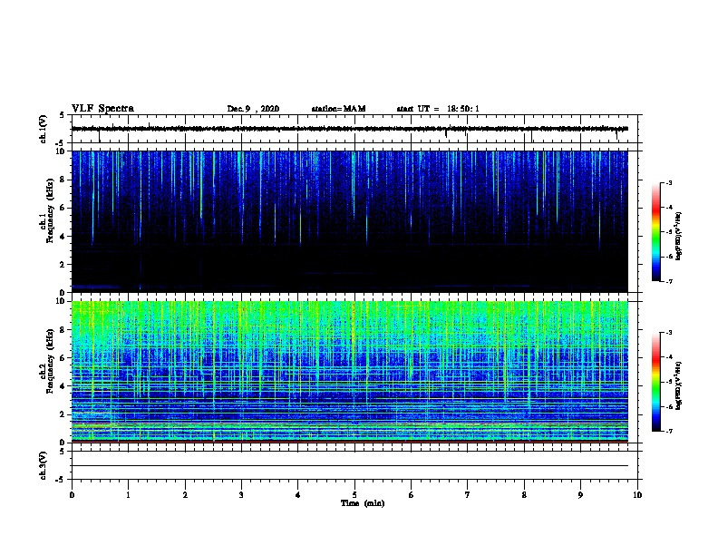
Task: Click the "start UT = 18:50: 1" text
Action: [438, 109]
